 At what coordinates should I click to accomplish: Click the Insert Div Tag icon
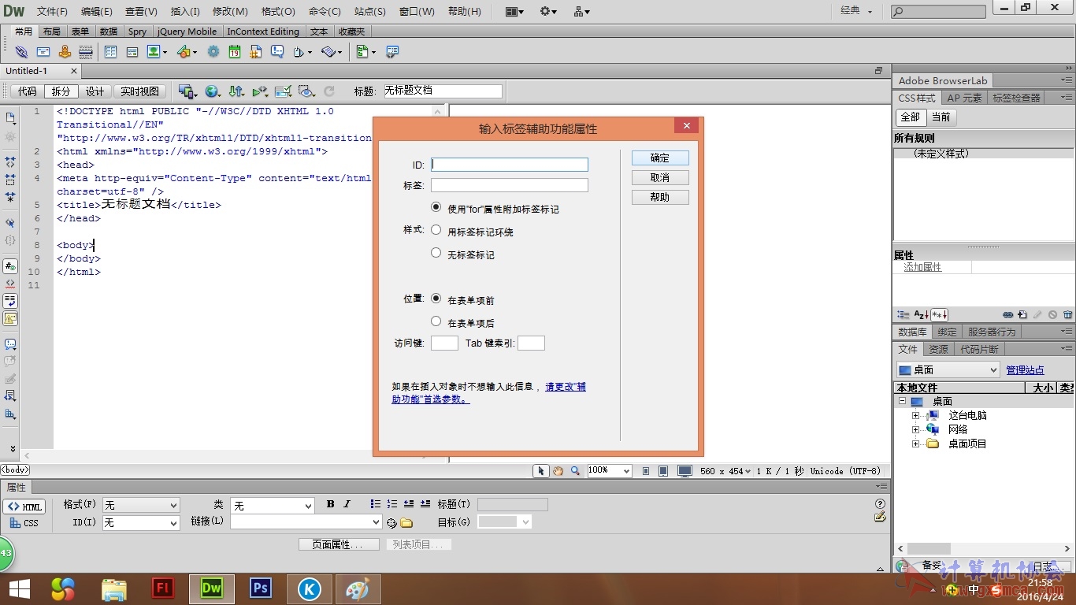tap(132, 52)
